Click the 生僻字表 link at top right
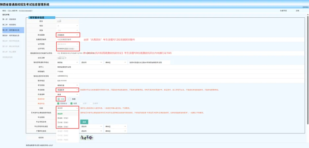 (283, 11)
